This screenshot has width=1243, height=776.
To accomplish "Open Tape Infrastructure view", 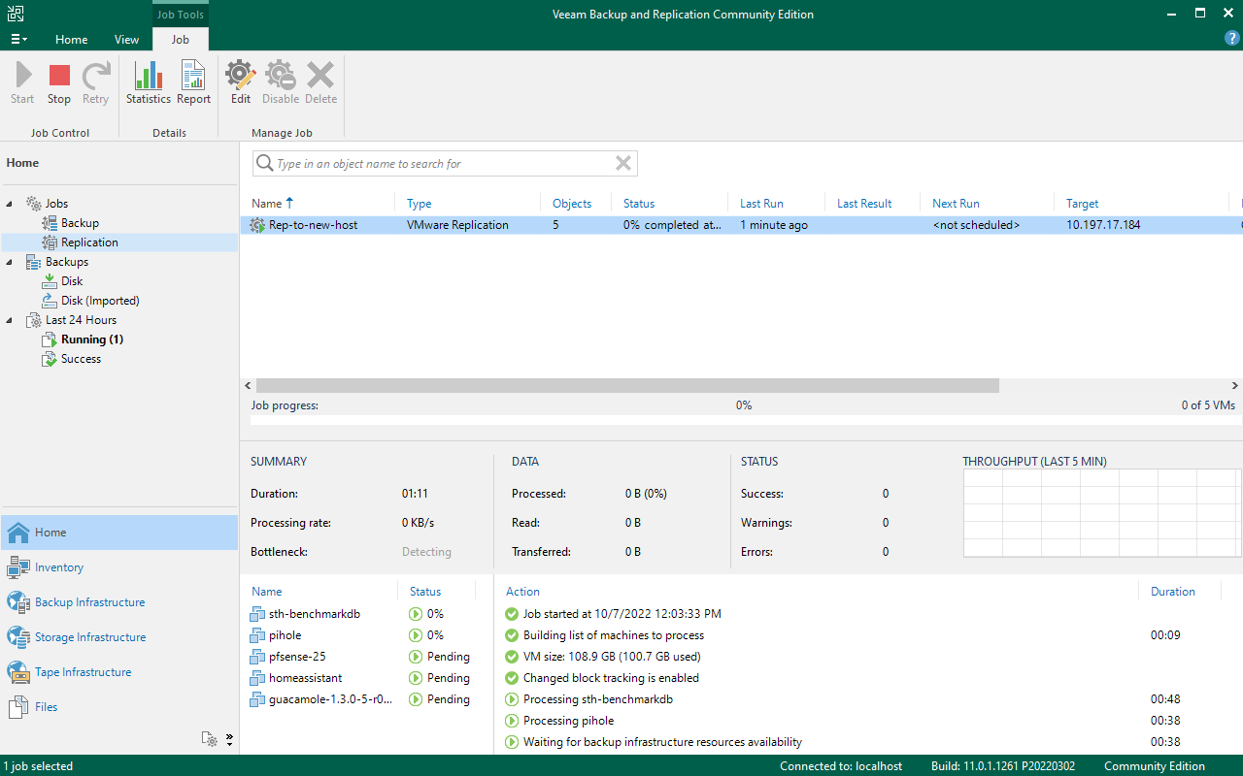I will [x=83, y=672].
